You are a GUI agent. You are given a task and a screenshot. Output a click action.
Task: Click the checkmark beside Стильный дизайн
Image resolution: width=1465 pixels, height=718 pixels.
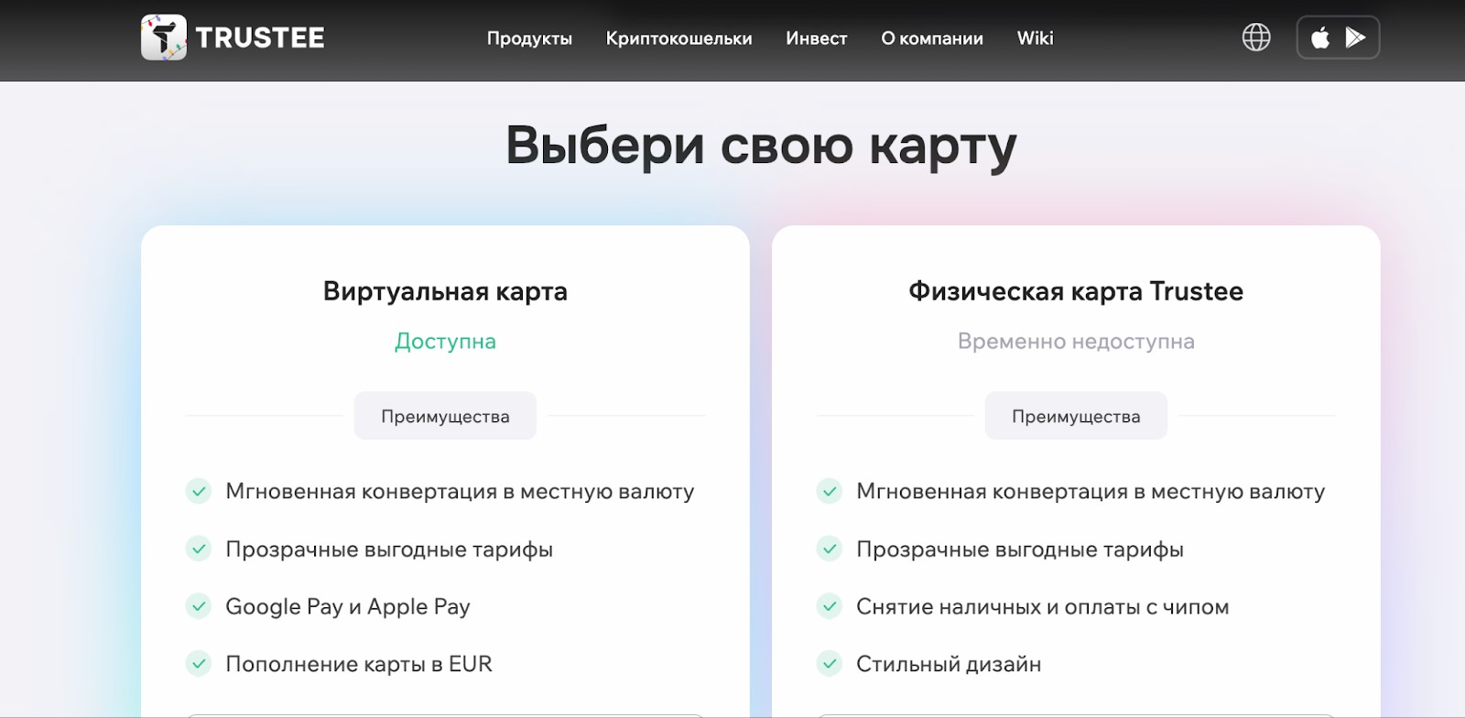pyautogui.click(x=830, y=664)
